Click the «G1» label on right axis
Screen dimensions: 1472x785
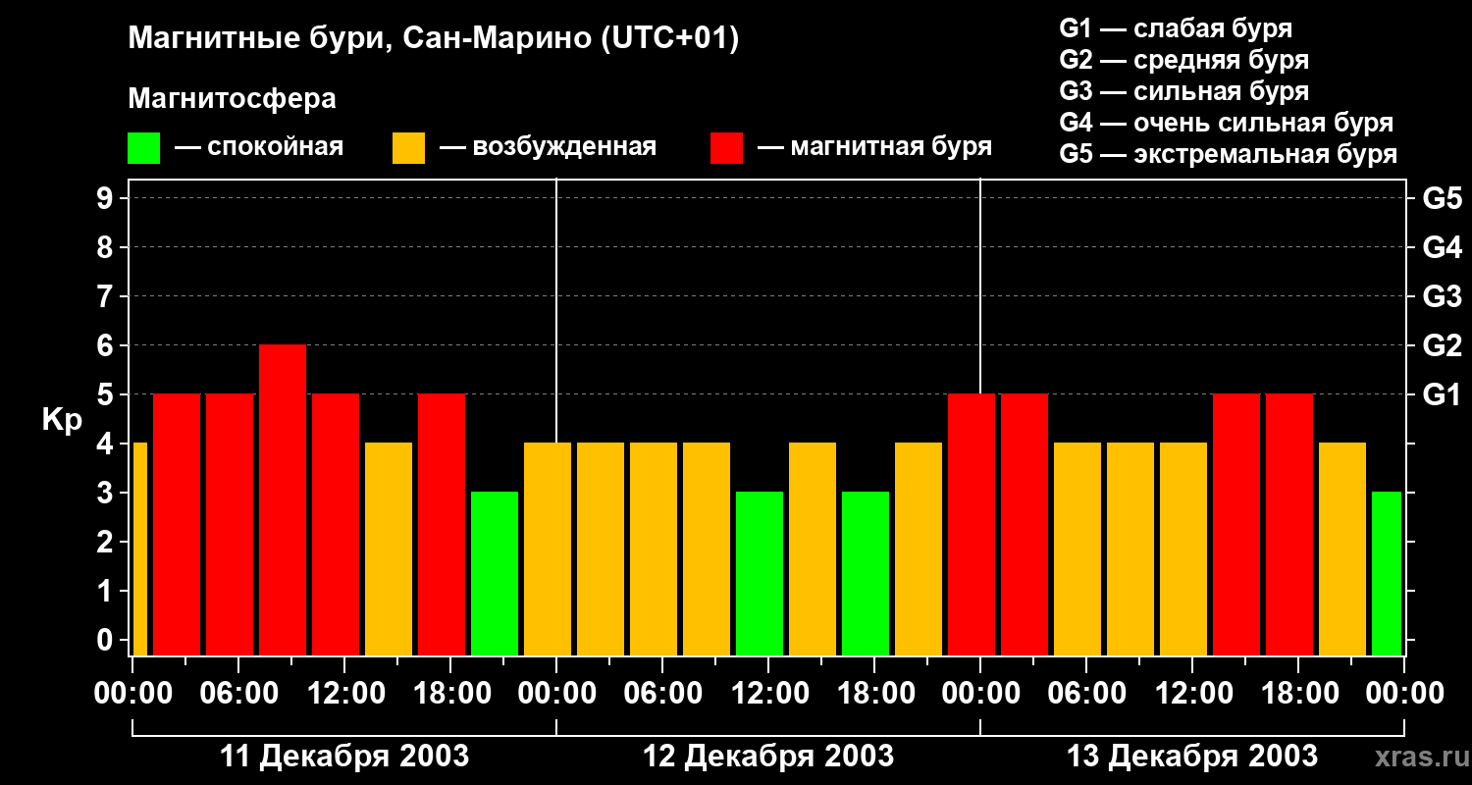pyautogui.click(x=1442, y=394)
